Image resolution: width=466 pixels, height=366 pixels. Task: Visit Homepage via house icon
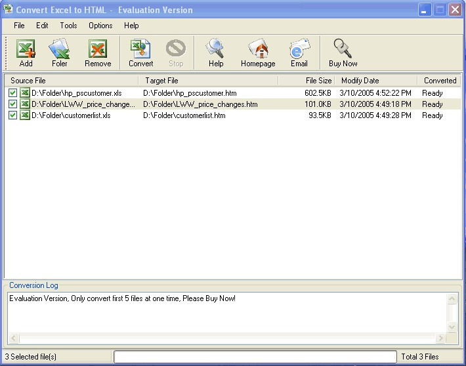pos(258,49)
